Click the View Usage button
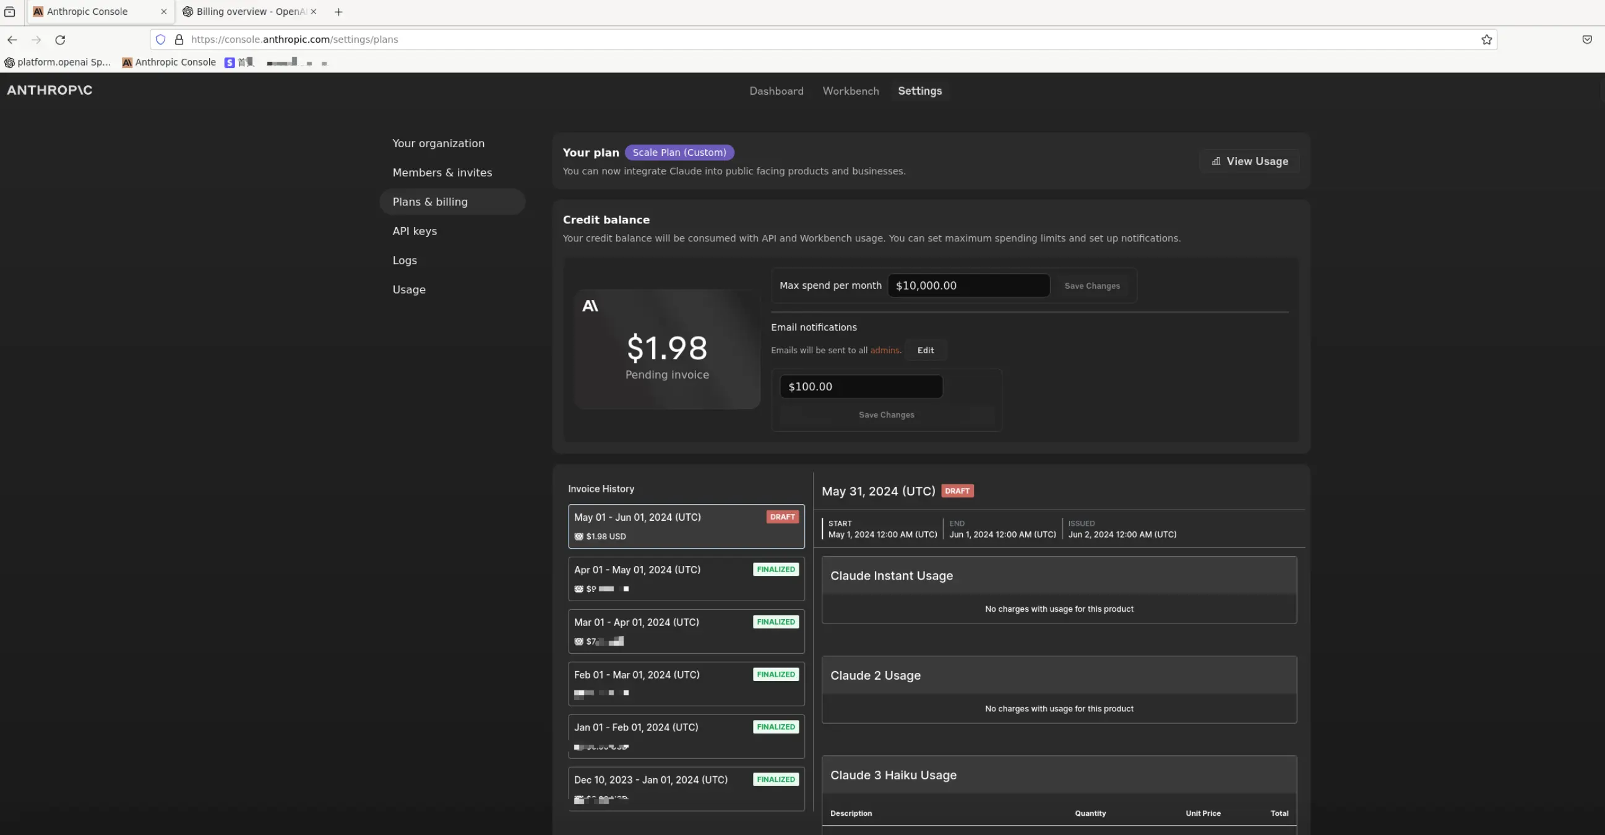The image size is (1605, 835). click(1249, 162)
